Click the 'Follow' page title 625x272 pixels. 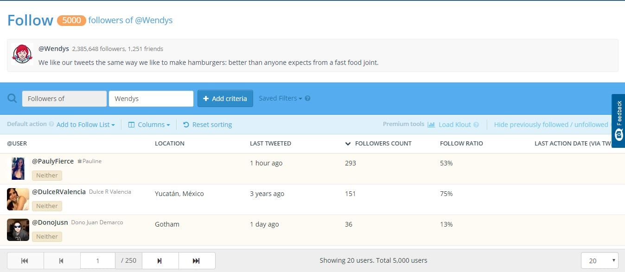[x=30, y=20]
